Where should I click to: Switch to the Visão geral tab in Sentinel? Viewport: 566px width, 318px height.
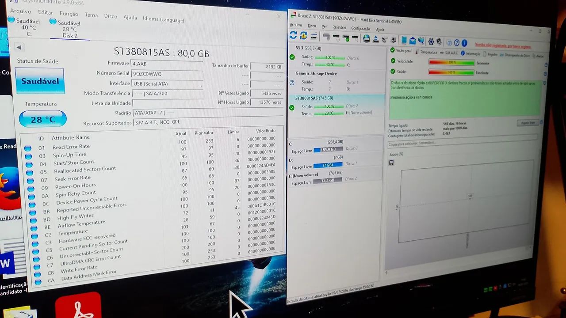[401, 51]
